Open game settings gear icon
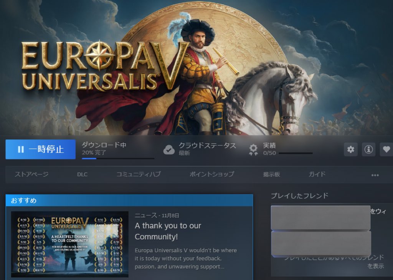This screenshot has width=393, height=280. pyautogui.click(x=350, y=149)
